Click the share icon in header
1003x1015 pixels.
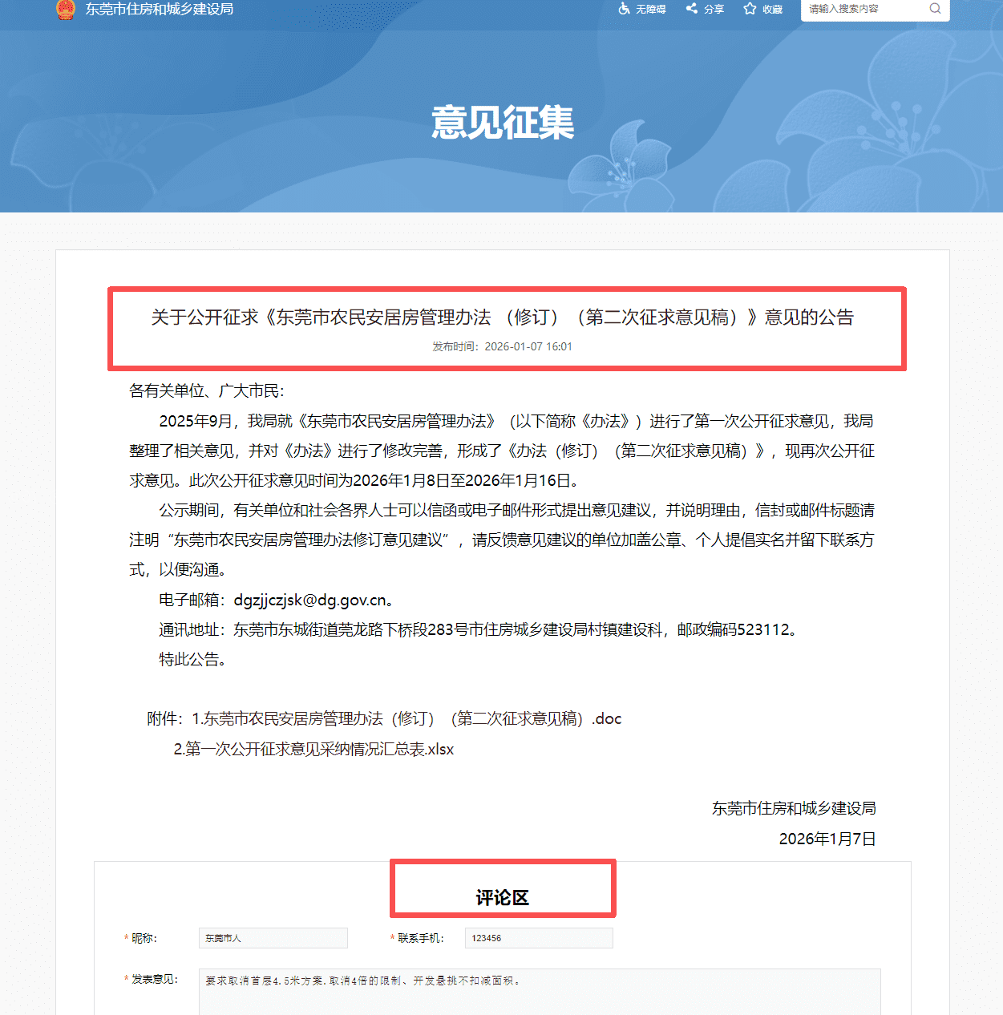[691, 9]
